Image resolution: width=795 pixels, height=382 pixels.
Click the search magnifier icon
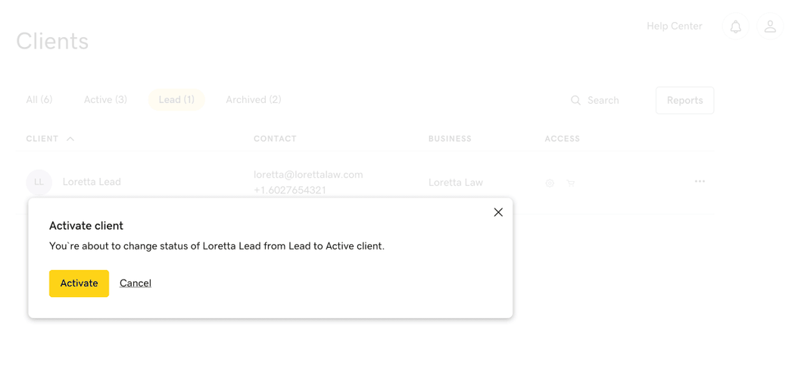pos(575,100)
